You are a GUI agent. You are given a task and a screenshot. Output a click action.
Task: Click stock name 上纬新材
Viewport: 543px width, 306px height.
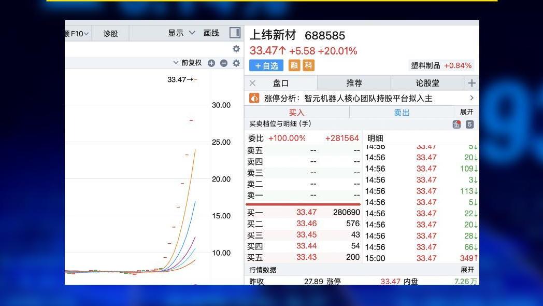click(x=273, y=35)
